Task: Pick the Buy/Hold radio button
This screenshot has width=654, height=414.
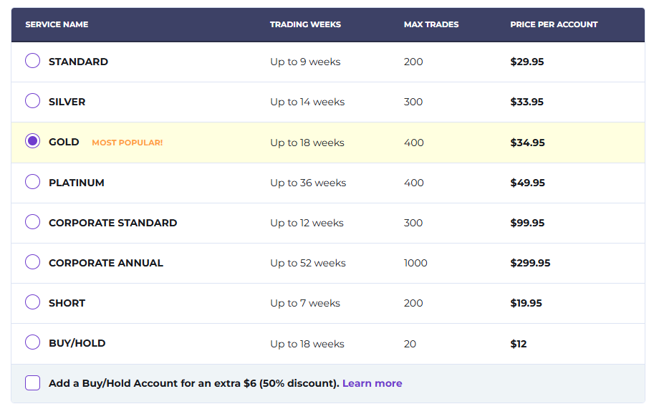Action: point(32,342)
